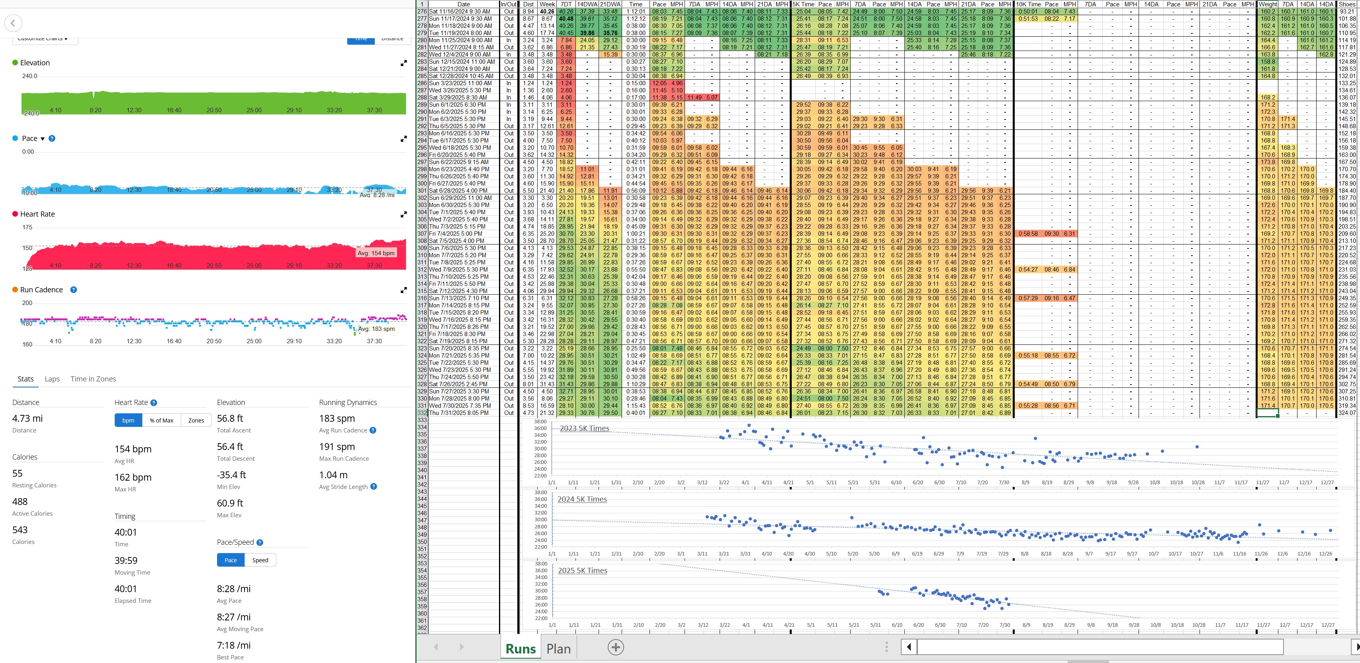Click the Avg: 183 spm cadence label
The height and width of the screenshot is (663, 1360).
(376, 329)
